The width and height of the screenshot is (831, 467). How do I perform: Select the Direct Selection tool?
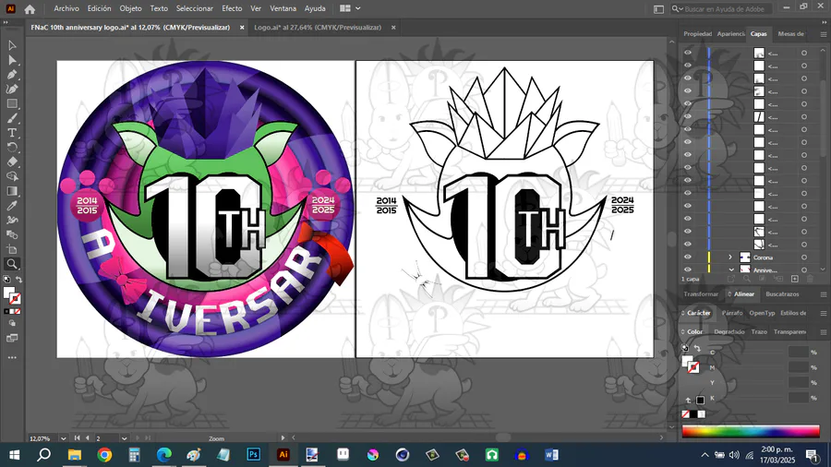point(12,60)
